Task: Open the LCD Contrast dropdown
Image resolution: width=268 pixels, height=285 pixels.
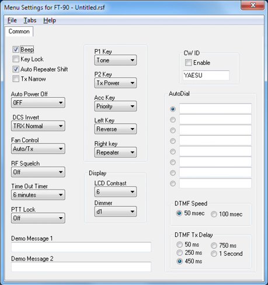Action: [x=116, y=192]
